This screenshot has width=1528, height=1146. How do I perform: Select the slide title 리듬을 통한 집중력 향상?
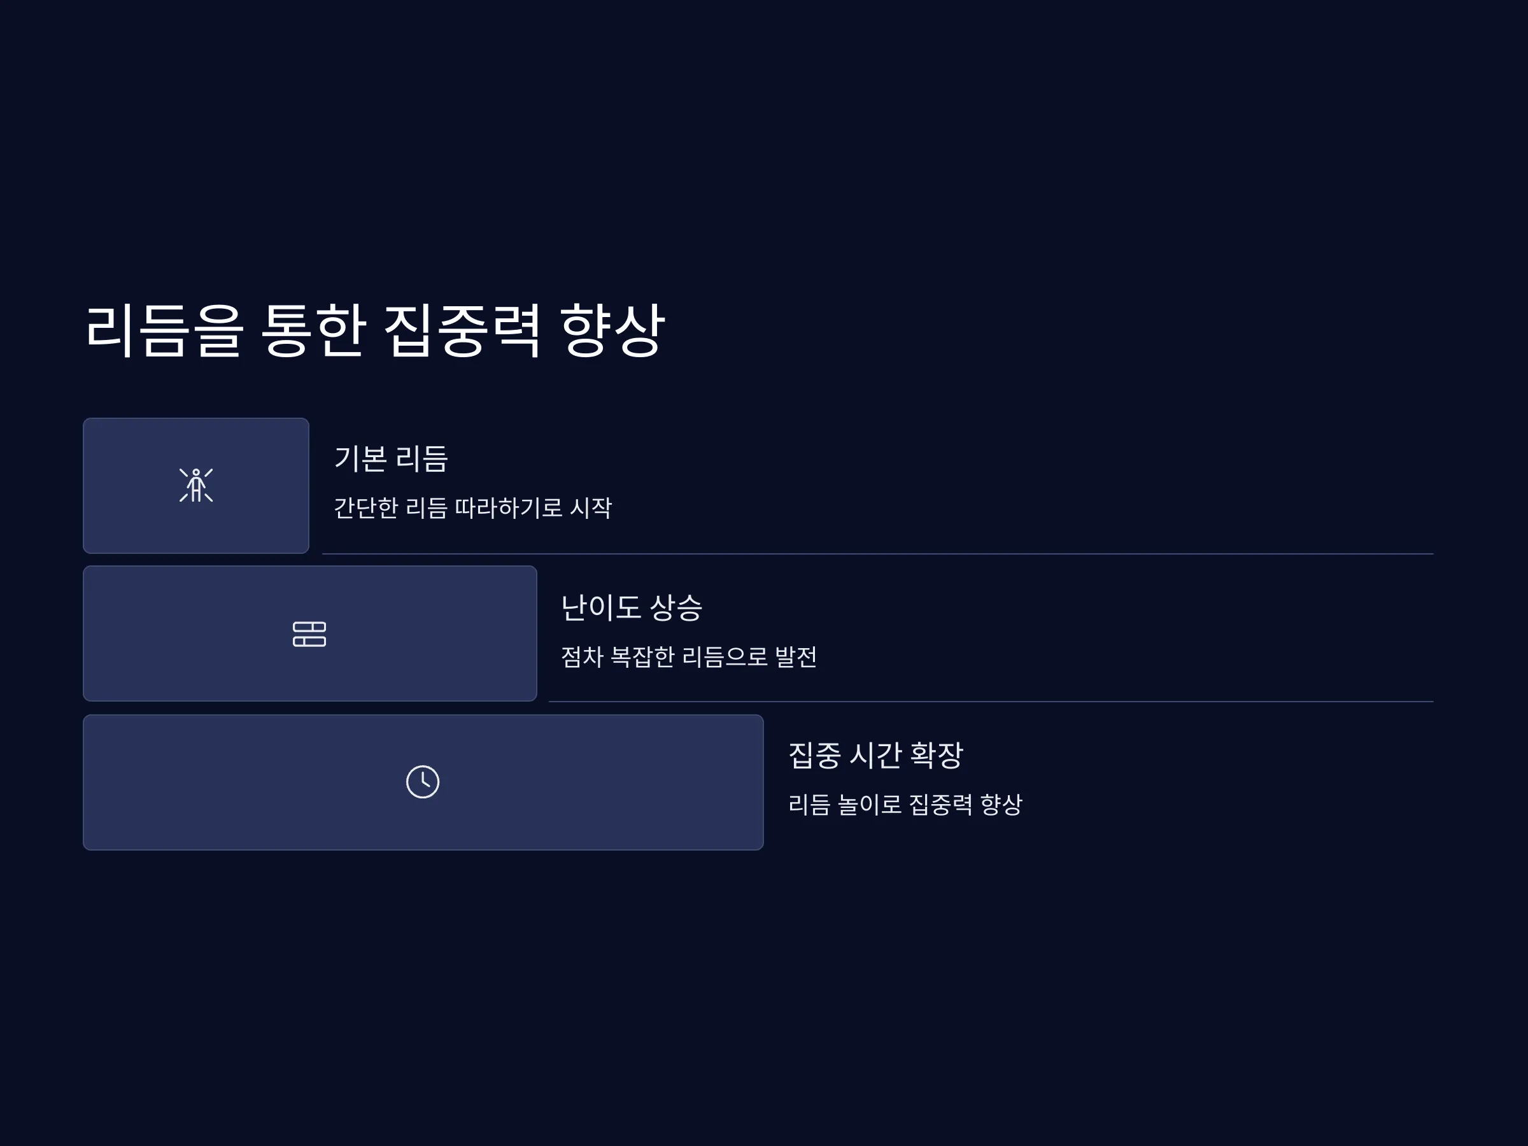[374, 330]
